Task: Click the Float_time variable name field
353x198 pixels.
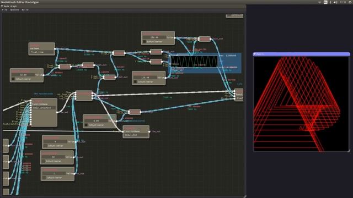Action: pyautogui.click(x=42, y=52)
